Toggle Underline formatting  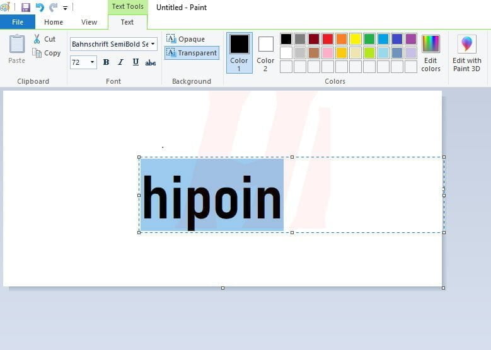[x=136, y=62]
